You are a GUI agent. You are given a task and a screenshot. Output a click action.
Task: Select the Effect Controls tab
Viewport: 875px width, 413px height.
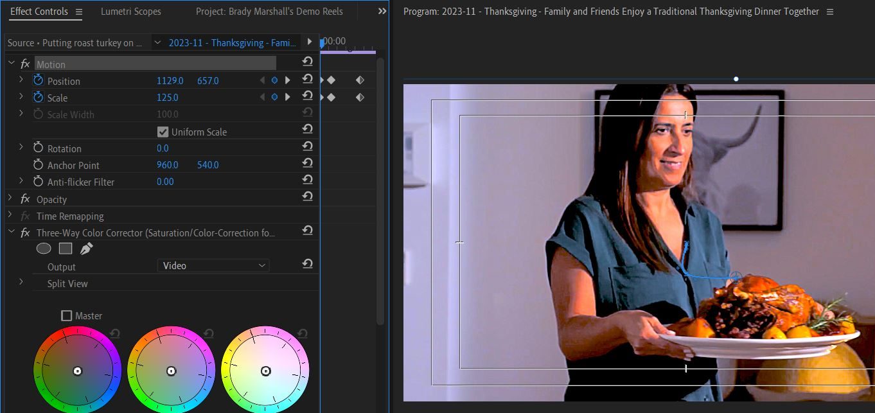(39, 12)
